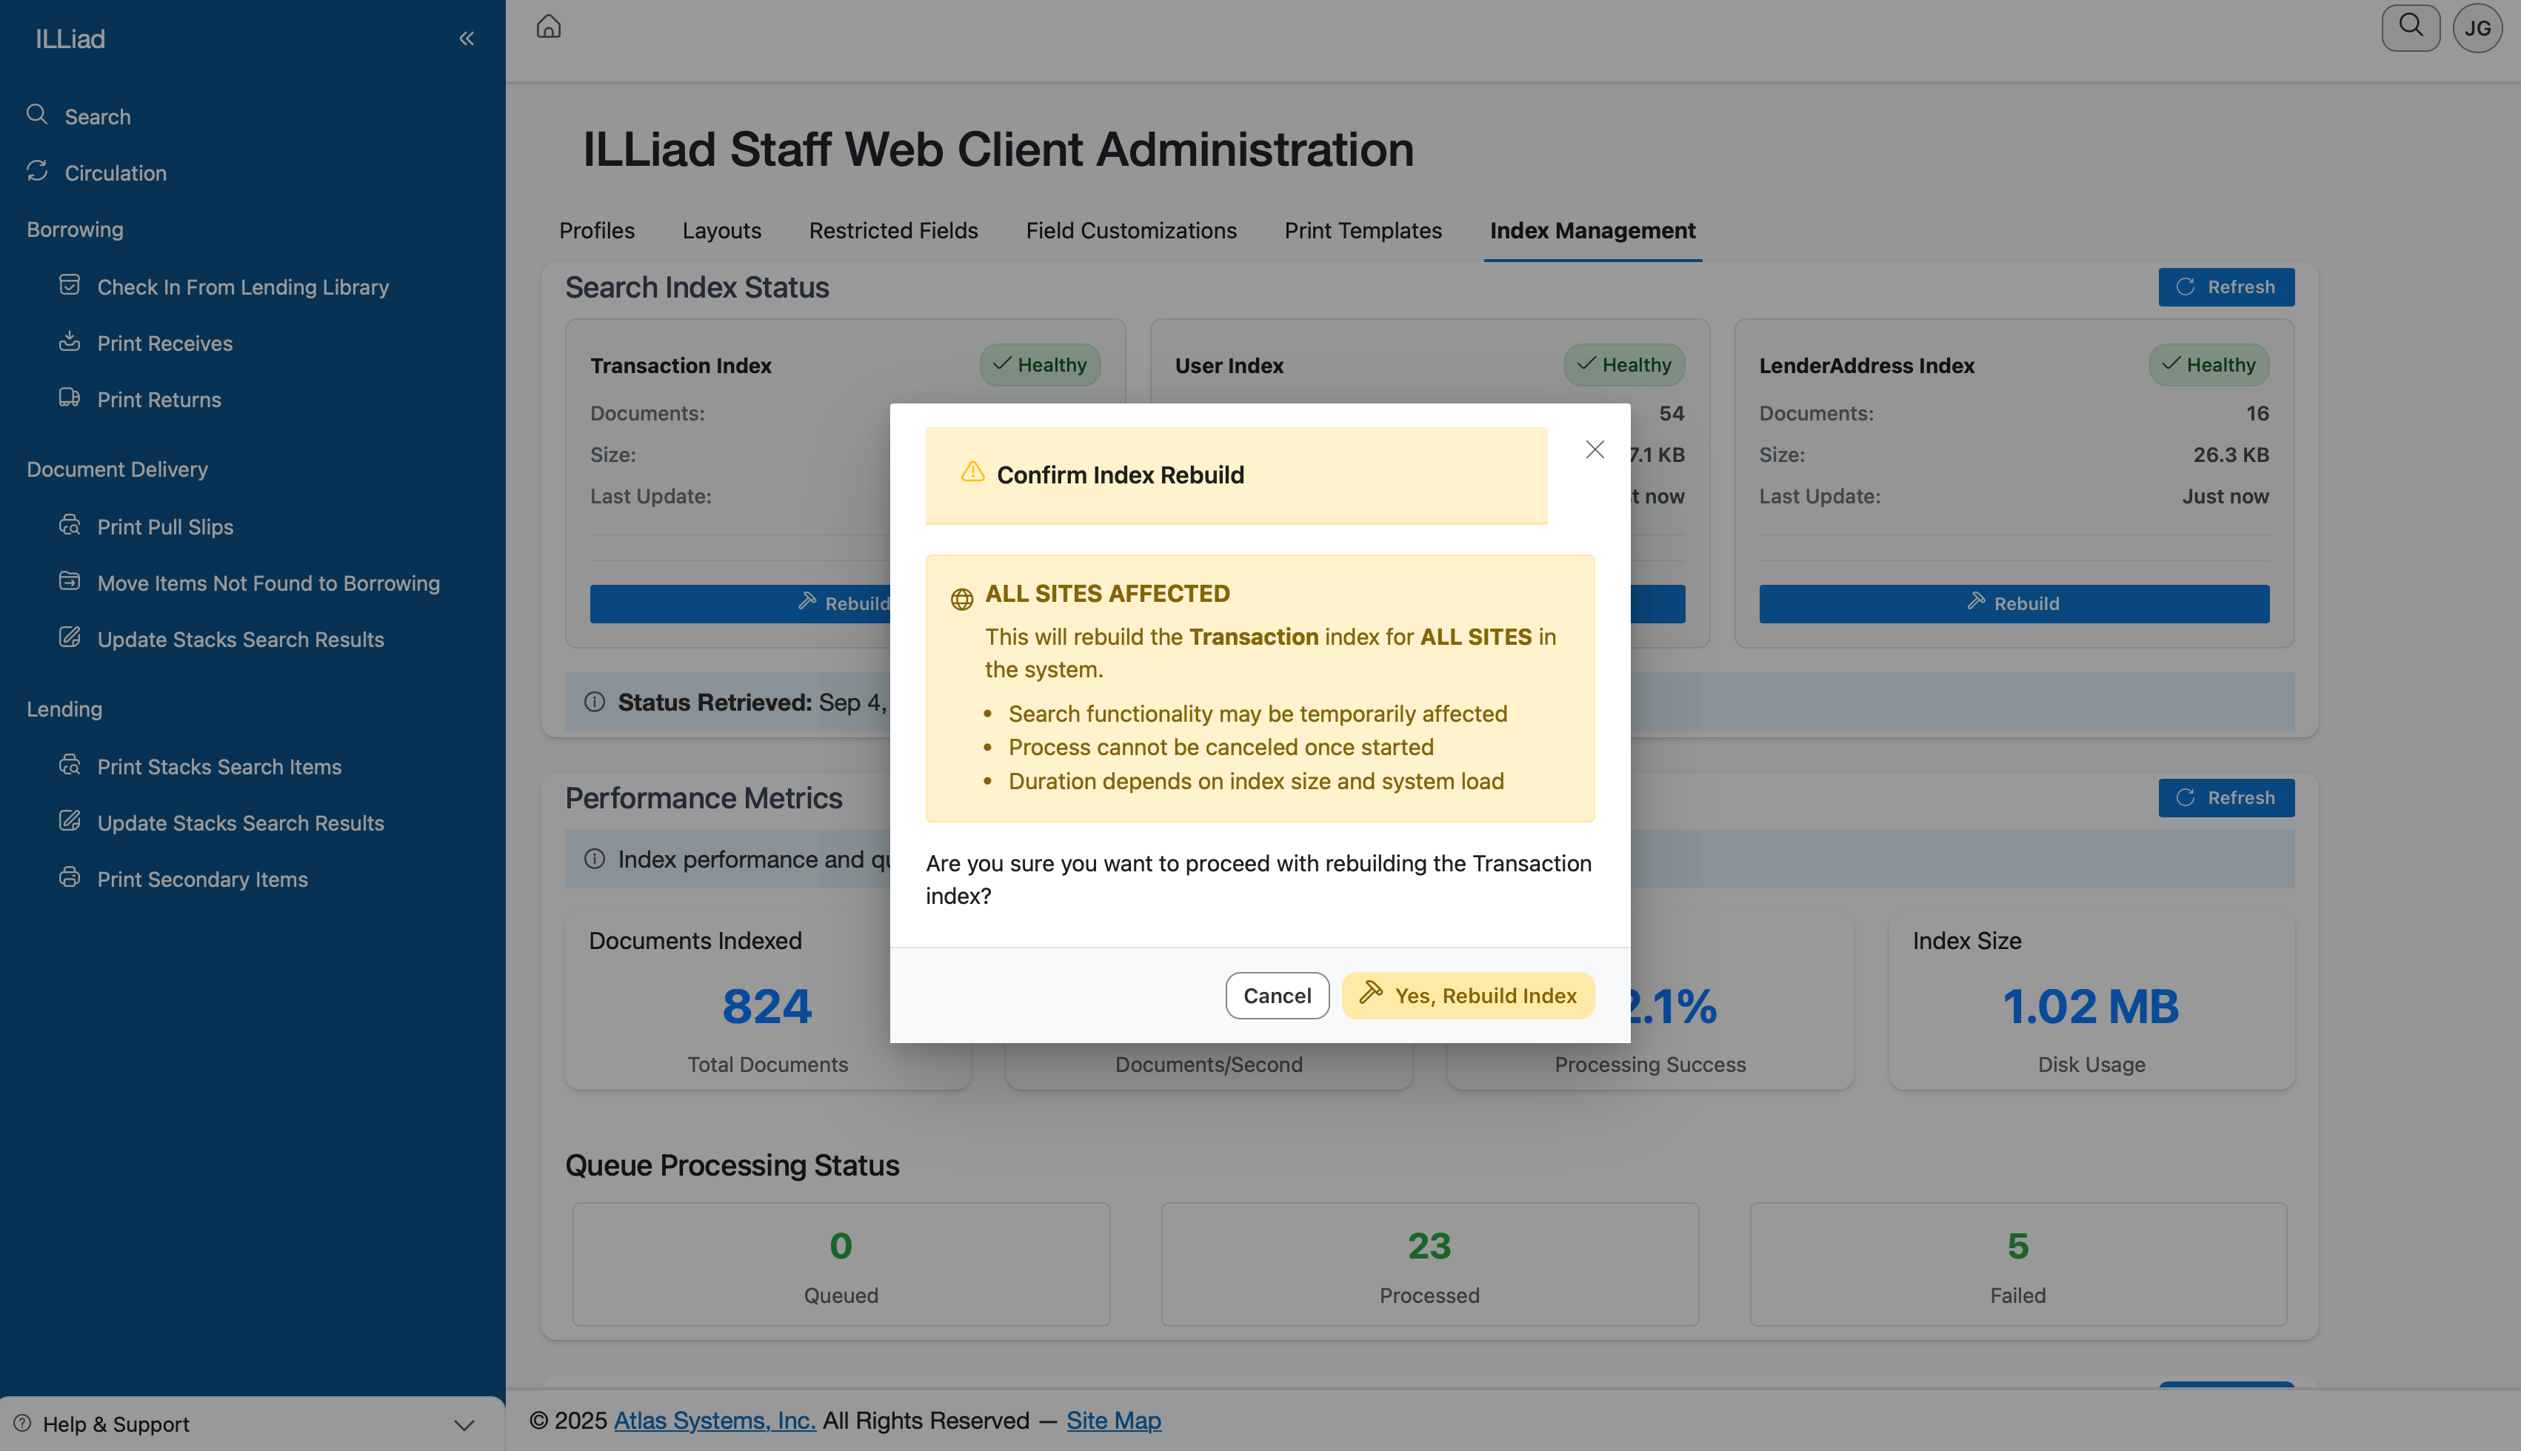Viewport: 2521px width, 1451px height.
Task: Click the home icon in top bar
Action: pos(548,27)
